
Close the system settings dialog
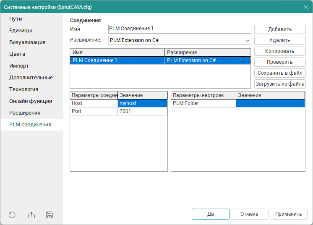coord(305,6)
